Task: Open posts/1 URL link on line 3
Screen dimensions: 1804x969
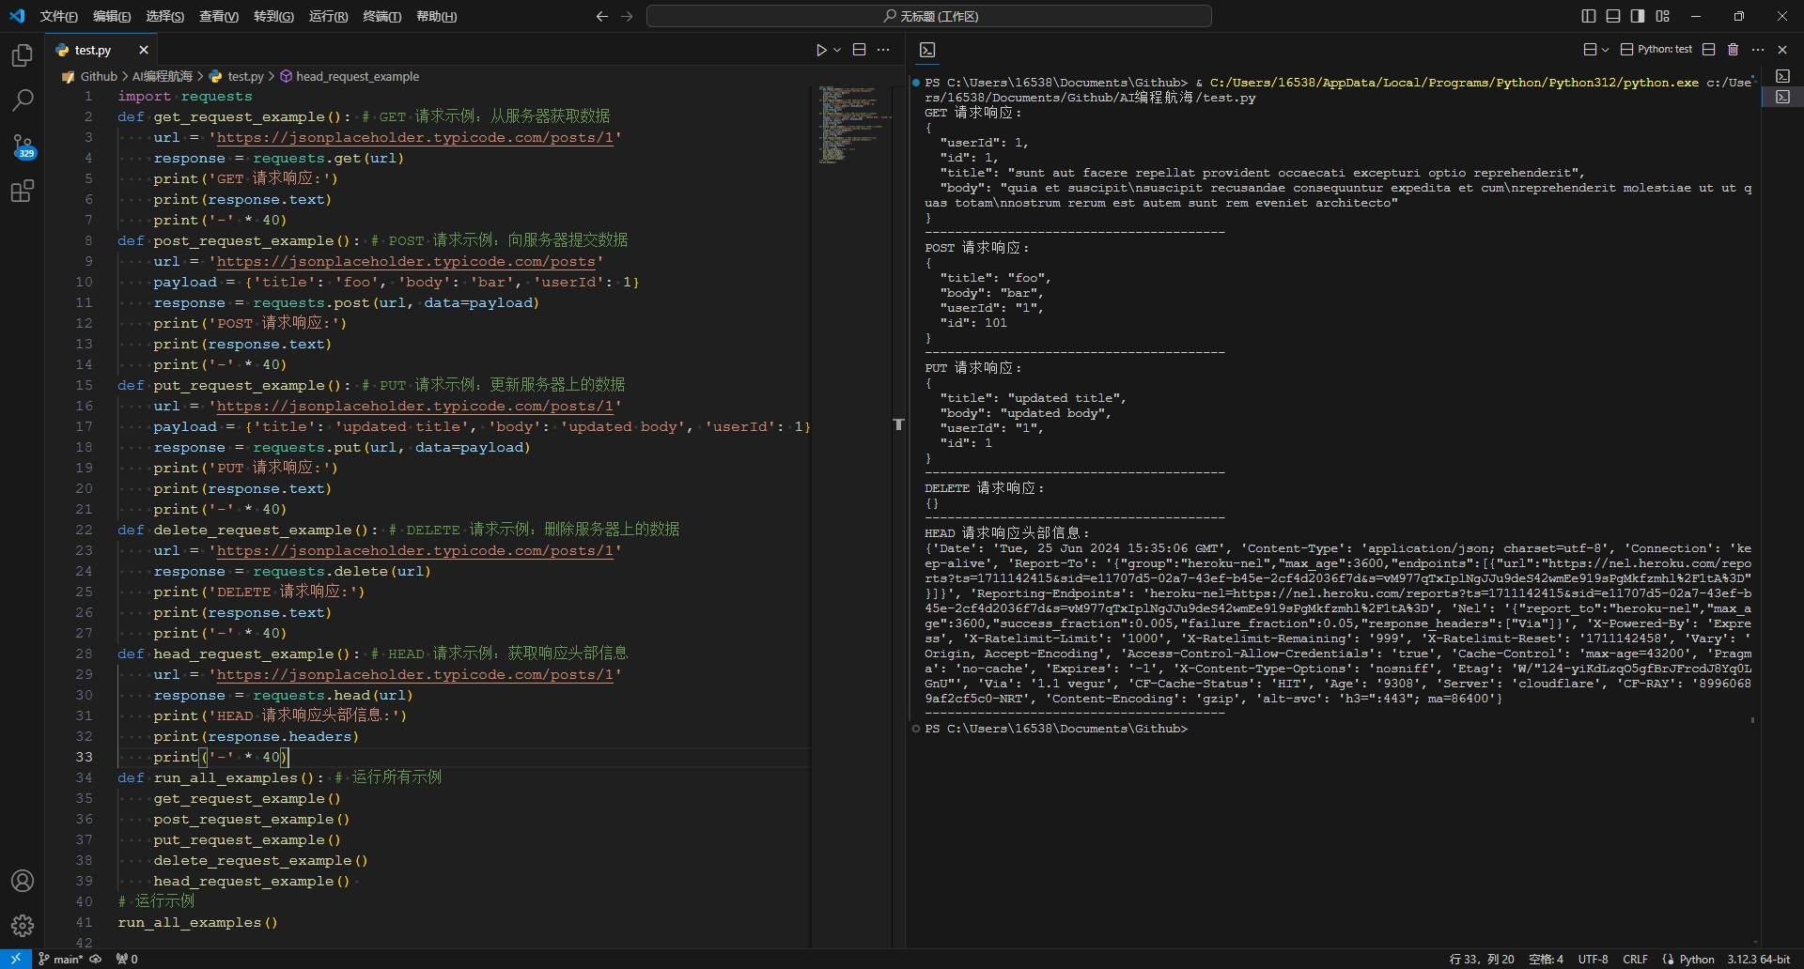Action: click(414, 137)
